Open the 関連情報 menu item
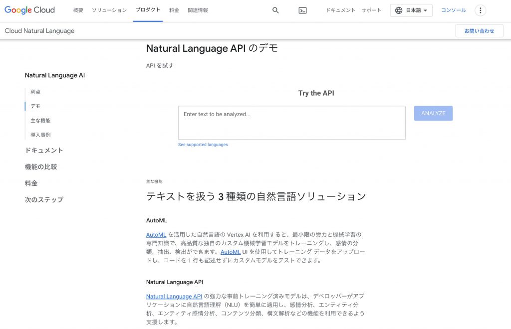Image resolution: width=511 pixels, height=329 pixels. [198, 10]
